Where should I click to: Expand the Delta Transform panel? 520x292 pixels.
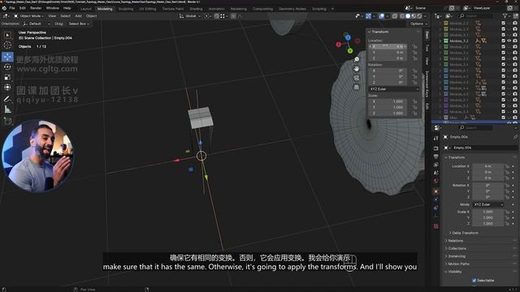point(465,233)
